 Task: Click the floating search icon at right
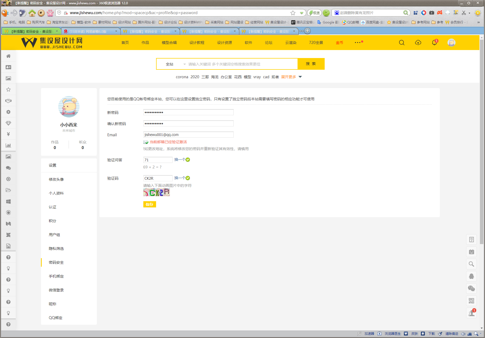471,264
